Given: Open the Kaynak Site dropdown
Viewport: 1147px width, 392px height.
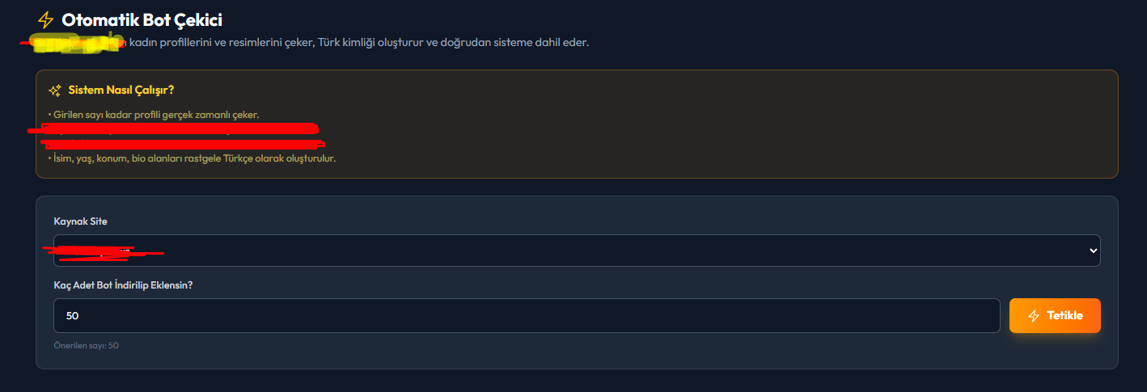Looking at the screenshot, I should (x=577, y=251).
